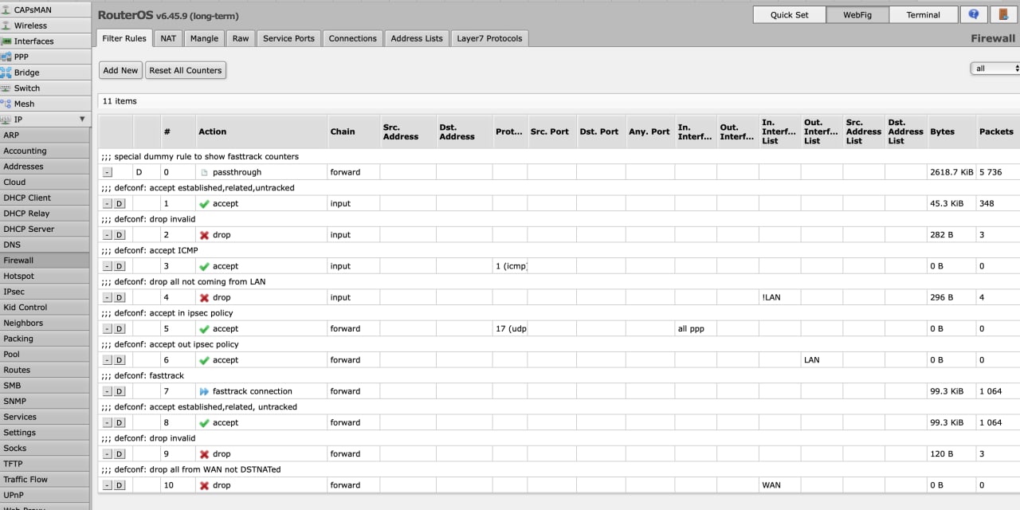Toggle disable (D) on rule 5 ipsec in
Image resolution: width=1020 pixels, height=510 pixels.
click(x=120, y=329)
